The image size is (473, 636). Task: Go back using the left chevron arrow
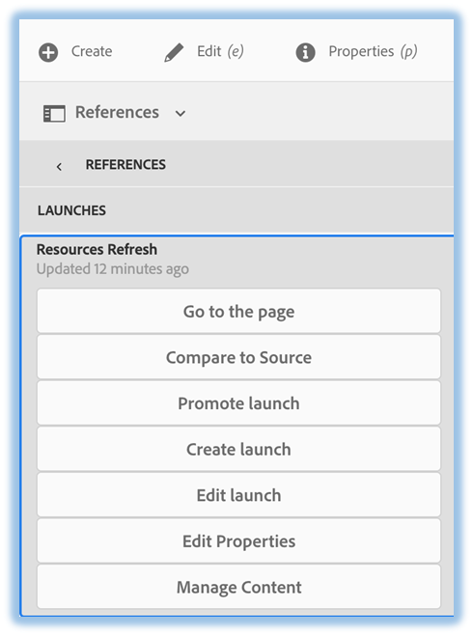coord(59,166)
